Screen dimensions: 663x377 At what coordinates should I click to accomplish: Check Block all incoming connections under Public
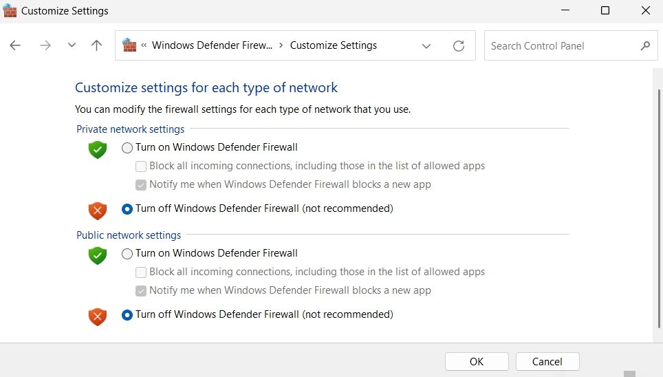coord(141,272)
